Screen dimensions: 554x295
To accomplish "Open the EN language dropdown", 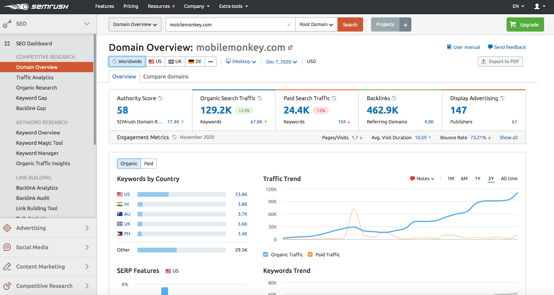I will click(x=518, y=6).
